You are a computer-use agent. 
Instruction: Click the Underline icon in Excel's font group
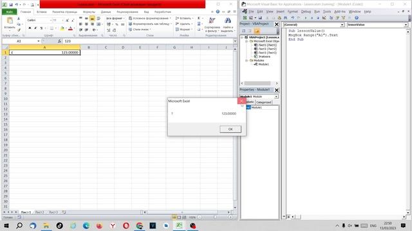click(x=41, y=28)
